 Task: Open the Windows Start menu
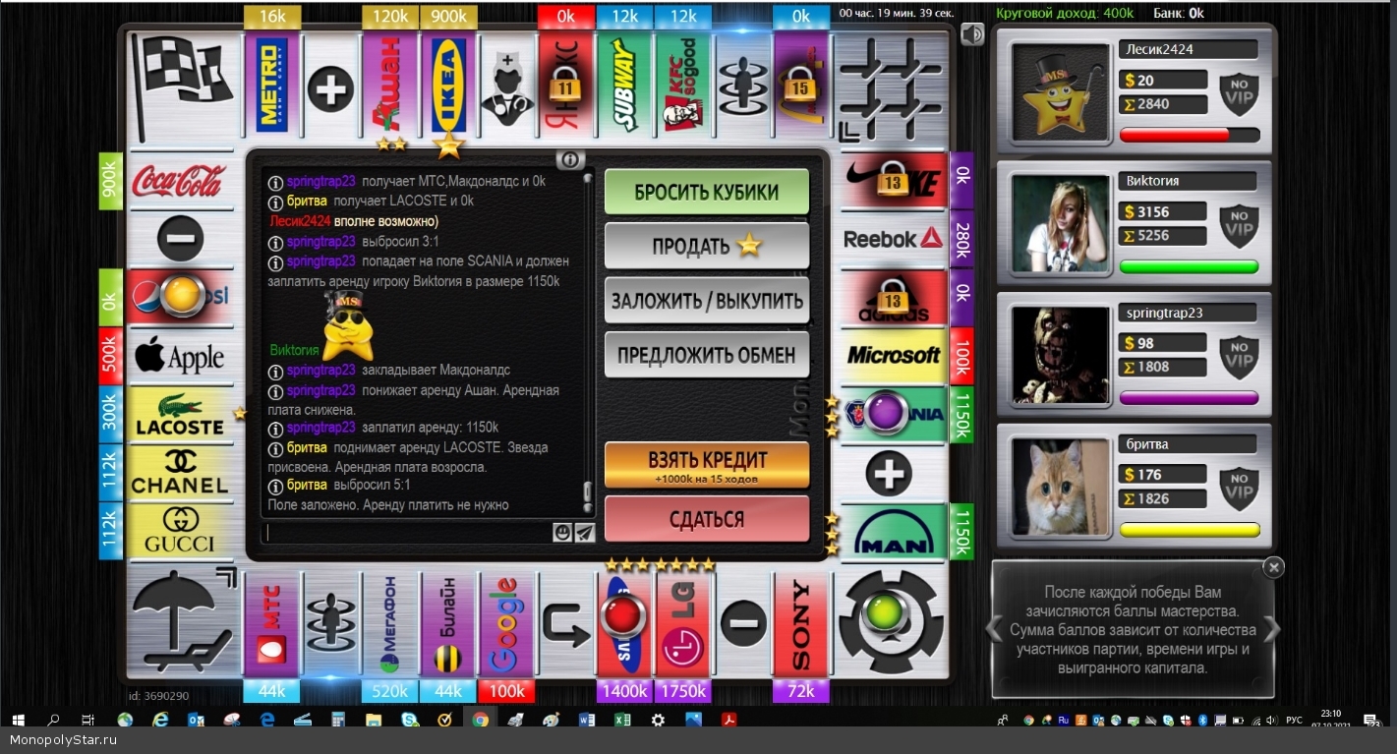(19, 720)
